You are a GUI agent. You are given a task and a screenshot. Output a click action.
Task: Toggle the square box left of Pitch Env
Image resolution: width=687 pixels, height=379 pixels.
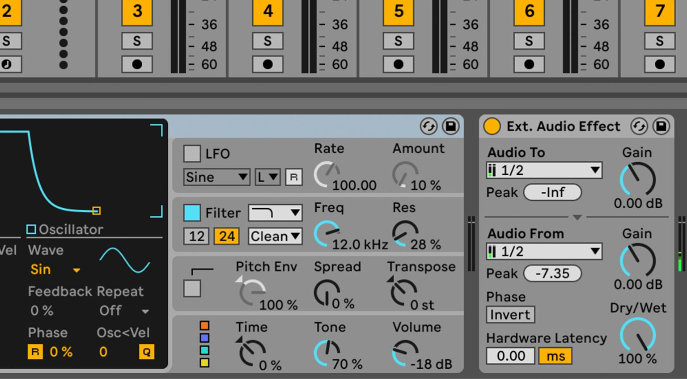point(192,288)
